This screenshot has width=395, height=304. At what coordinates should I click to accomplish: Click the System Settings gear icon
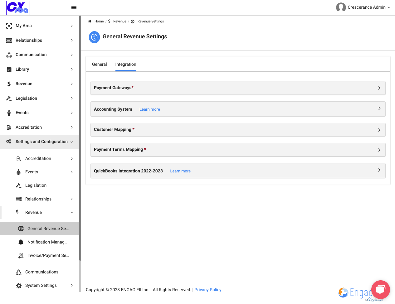pos(19,286)
